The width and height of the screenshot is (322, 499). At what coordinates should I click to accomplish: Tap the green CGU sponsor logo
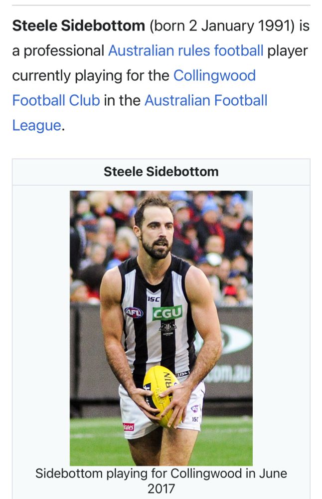point(167,313)
